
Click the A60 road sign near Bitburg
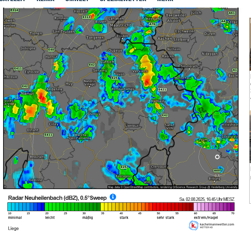click(217, 170)
